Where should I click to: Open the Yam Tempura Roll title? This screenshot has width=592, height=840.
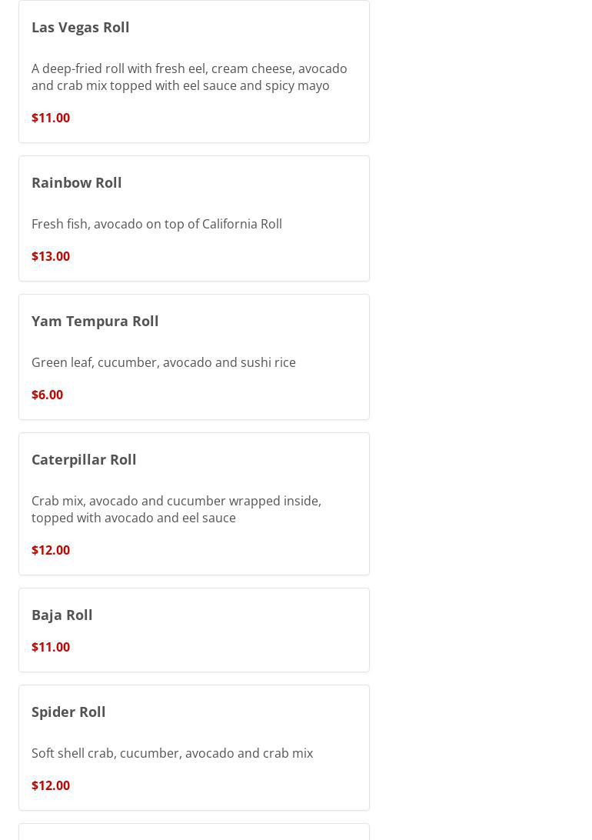coord(95,321)
